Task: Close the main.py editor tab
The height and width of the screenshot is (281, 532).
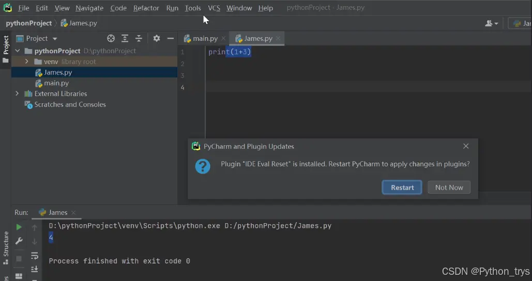Action: (223, 39)
